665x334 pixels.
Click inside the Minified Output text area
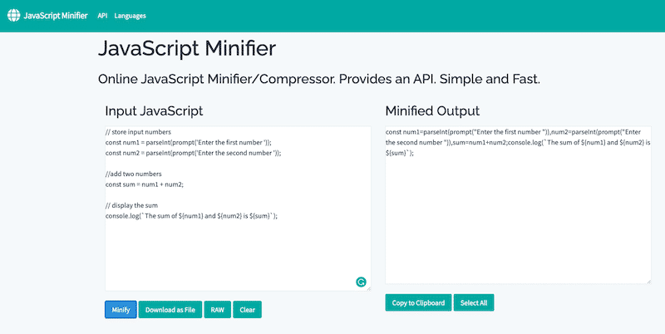pos(518,204)
